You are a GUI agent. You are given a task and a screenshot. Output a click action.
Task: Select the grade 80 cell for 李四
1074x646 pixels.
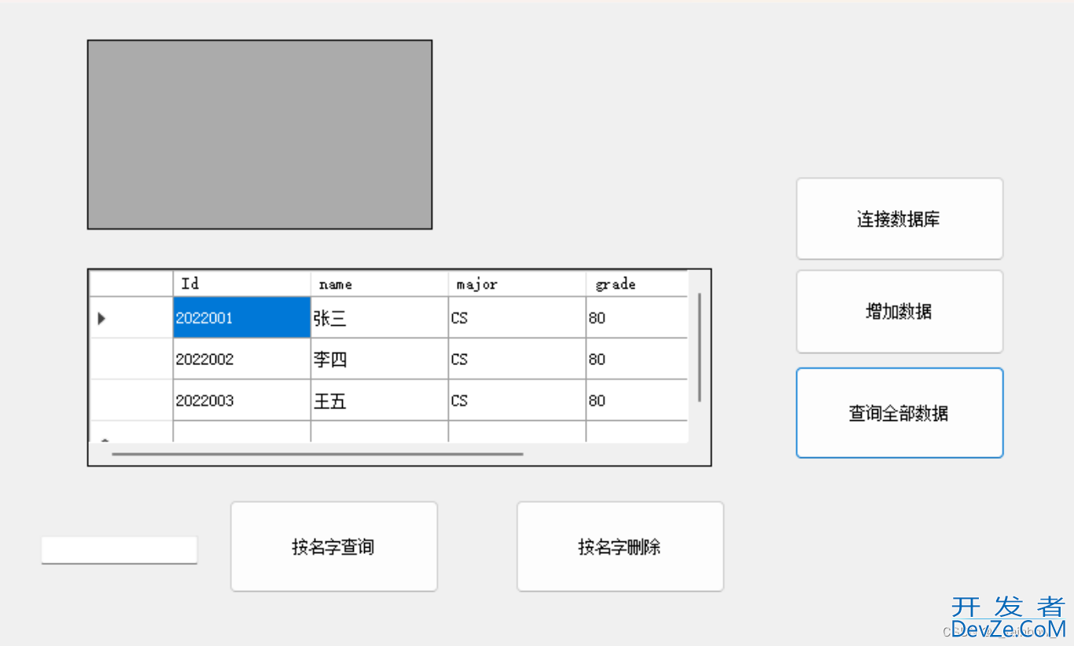tap(637, 359)
